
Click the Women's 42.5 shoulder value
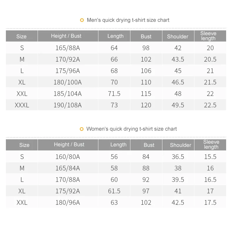point(178,202)
